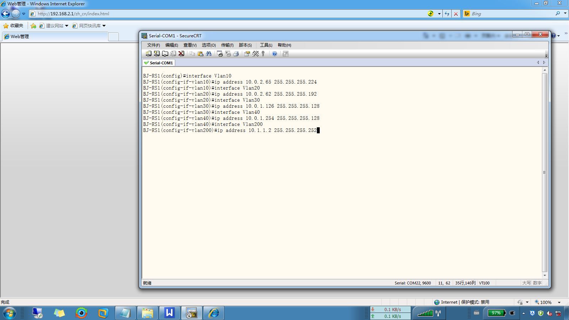The image size is (569, 320).
Task: Open the 查看(V) menu
Action: coord(190,45)
